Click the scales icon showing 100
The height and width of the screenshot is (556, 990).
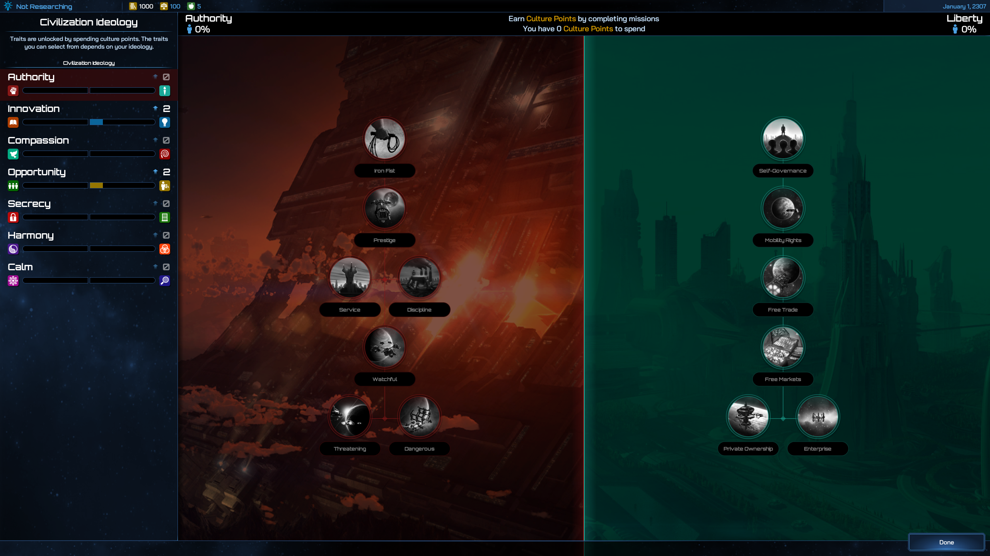164,6
